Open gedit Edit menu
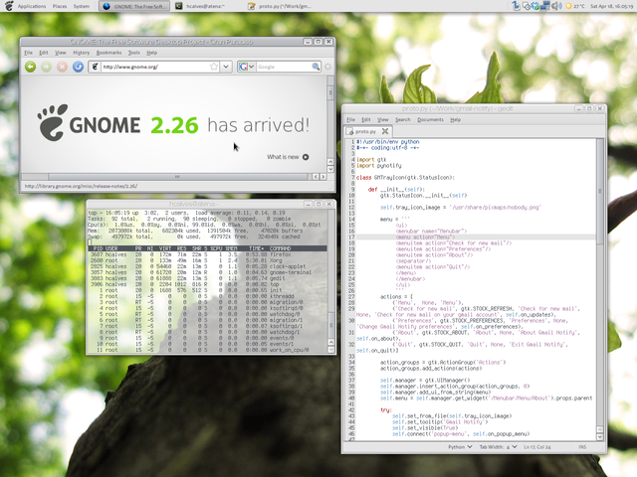This screenshot has width=637, height=477. 366,119
